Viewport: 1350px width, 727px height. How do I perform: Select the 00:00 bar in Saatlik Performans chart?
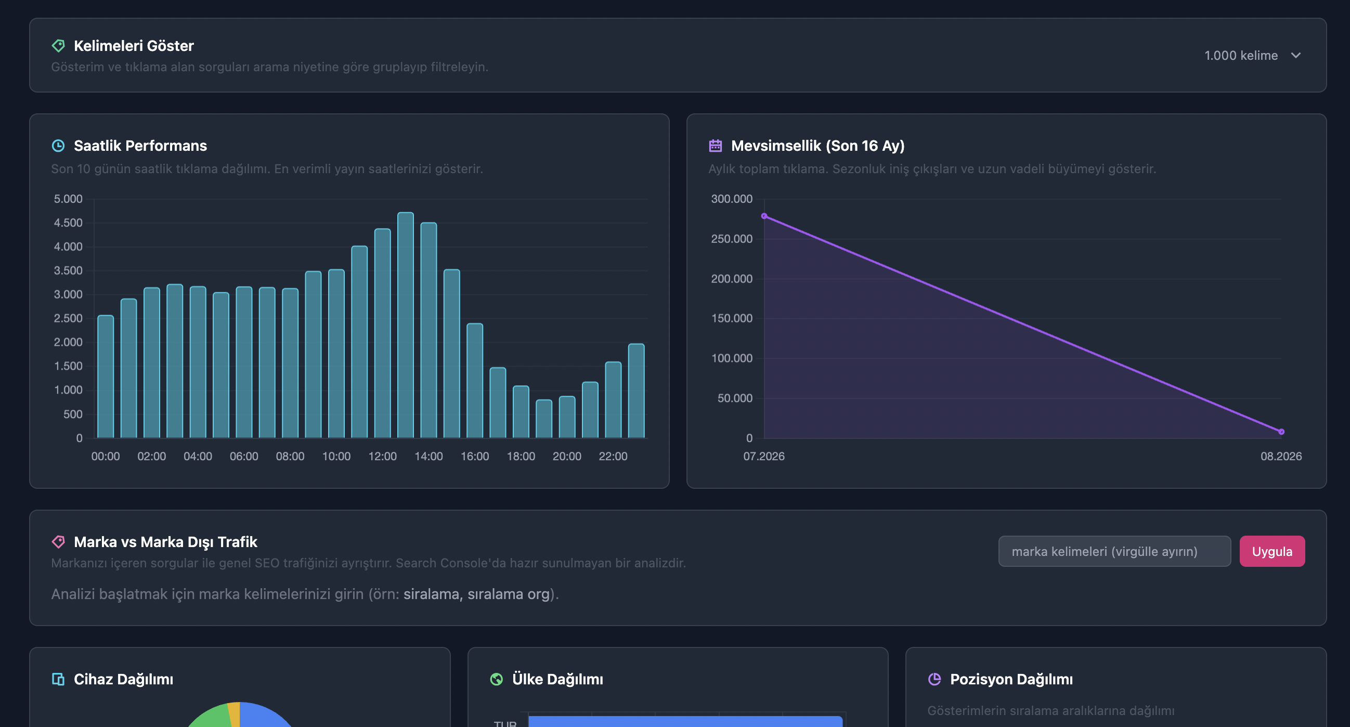(x=106, y=377)
